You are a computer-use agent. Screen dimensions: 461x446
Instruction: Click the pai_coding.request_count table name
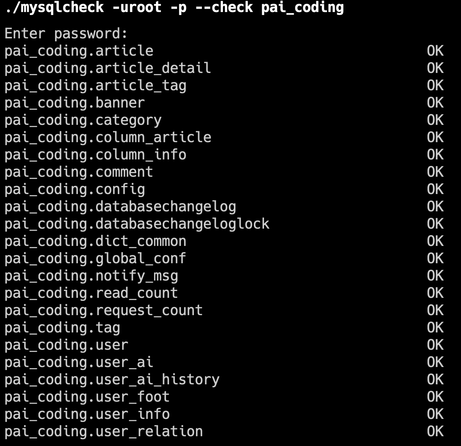pyautogui.click(x=104, y=310)
